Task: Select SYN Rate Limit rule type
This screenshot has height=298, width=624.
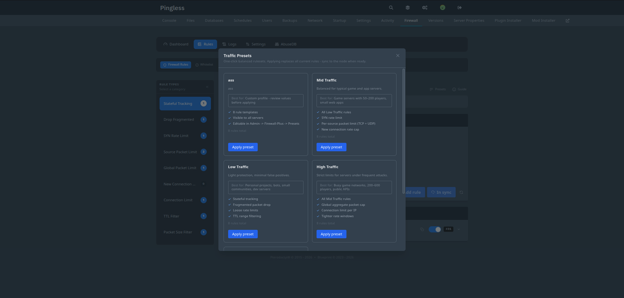Action: 185,136
